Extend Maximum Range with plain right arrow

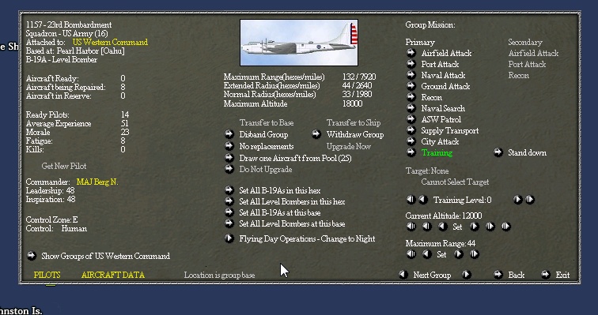pyautogui.click(x=459, y=253)
